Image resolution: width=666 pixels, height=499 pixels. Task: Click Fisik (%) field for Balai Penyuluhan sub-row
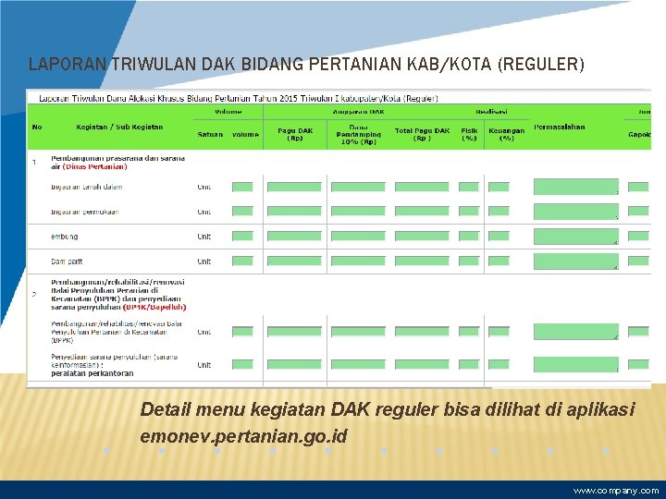(469, 332)
